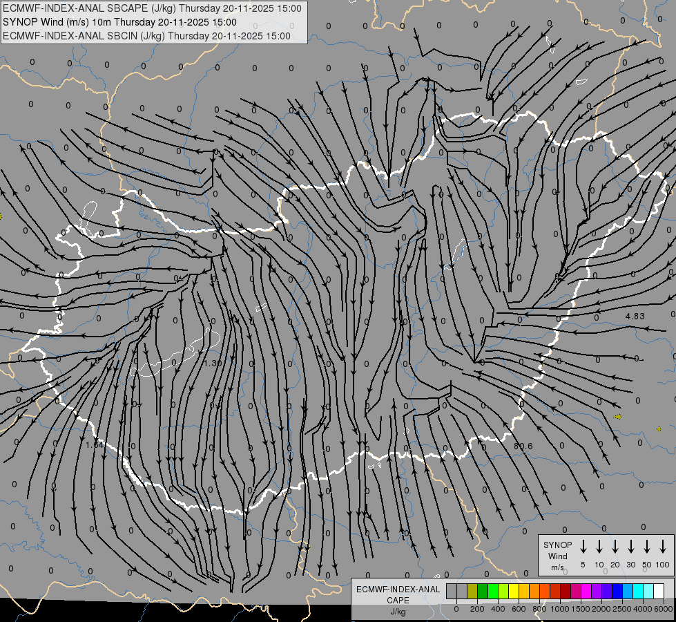Pick the amber swatch right of yellow

tap(524, 591)
